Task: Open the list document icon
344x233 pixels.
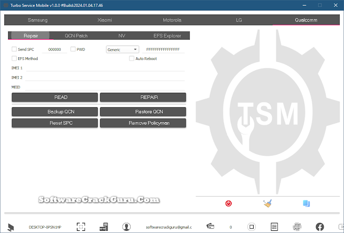Action: (274, 227)
